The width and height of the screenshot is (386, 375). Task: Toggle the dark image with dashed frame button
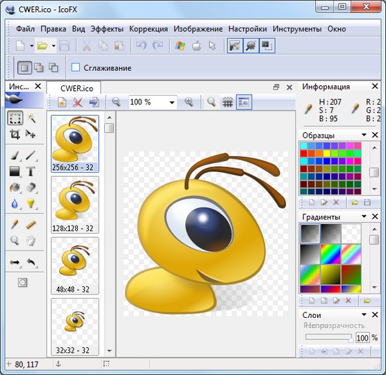coord(267,45)
